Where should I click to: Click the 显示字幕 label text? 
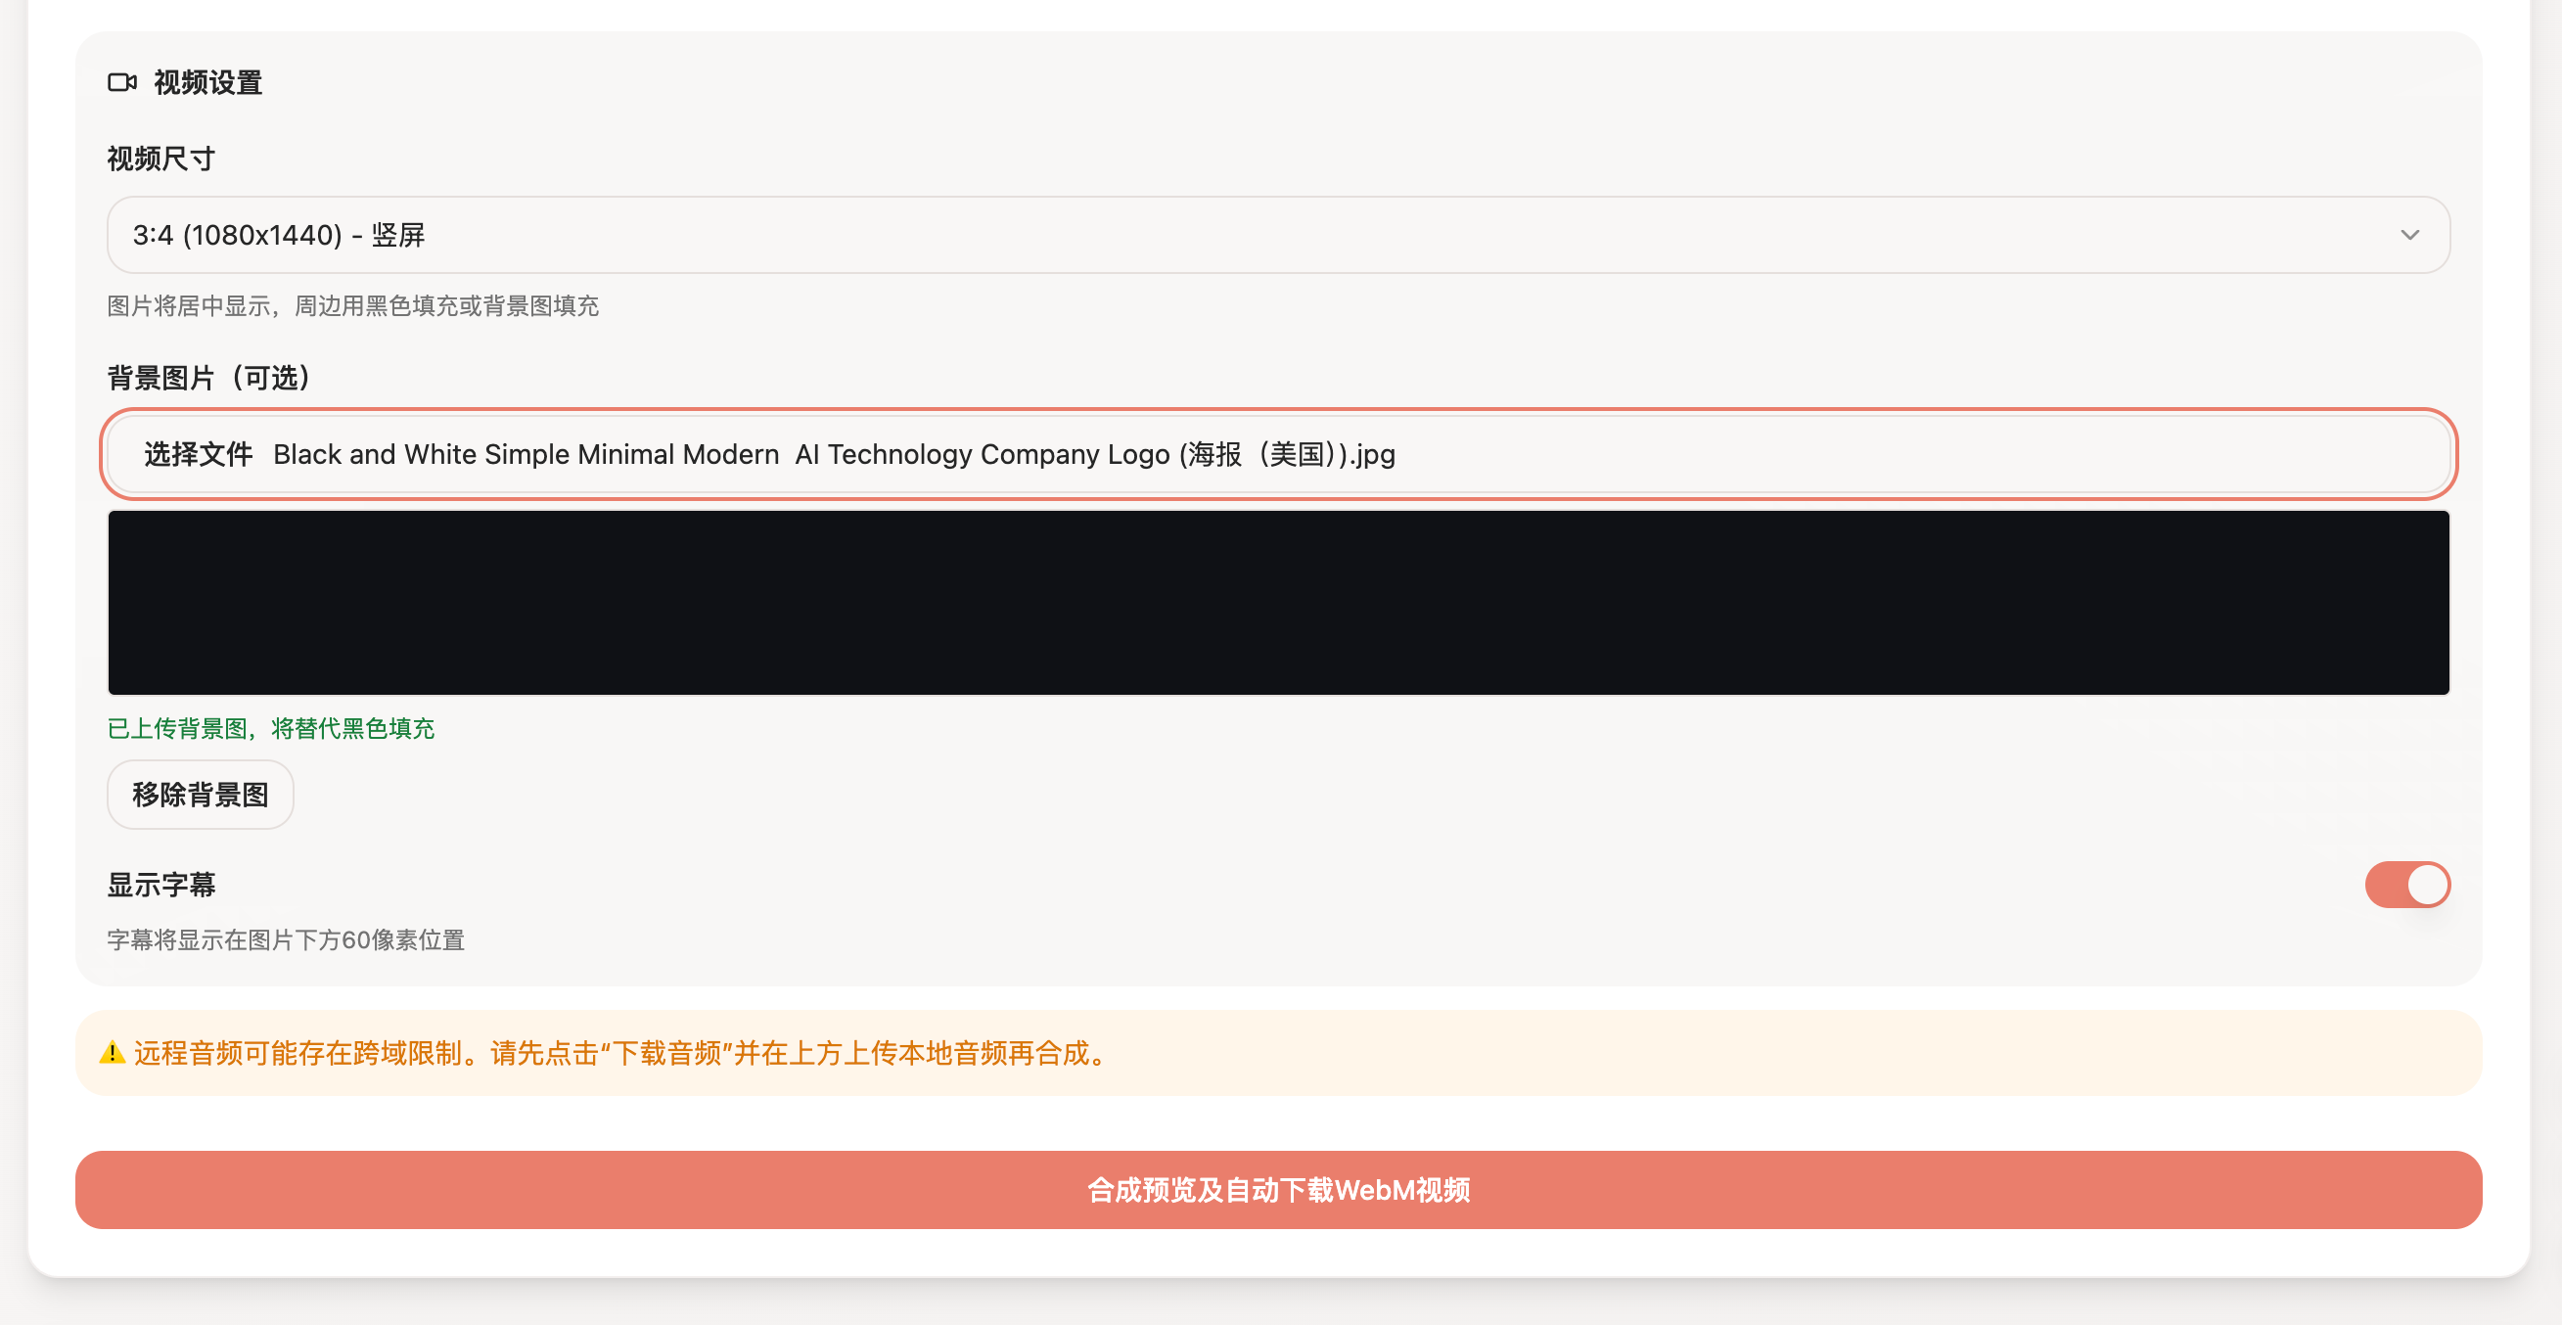click(x=161, y=885)
